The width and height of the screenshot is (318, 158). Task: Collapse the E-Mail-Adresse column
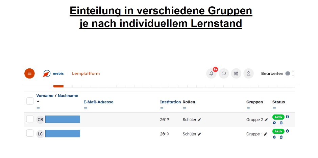tap(85, 108)
